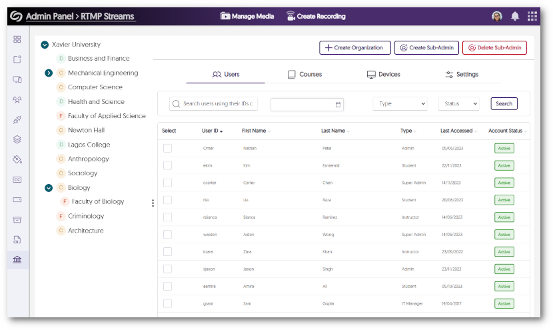Switch to the Users tab
Screen dimensions: 553x330
click(226, 75)
